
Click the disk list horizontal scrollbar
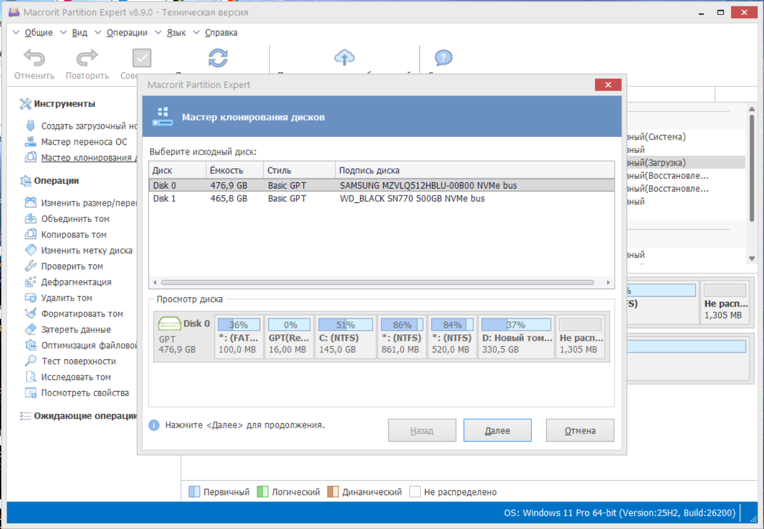click(377, 282)
